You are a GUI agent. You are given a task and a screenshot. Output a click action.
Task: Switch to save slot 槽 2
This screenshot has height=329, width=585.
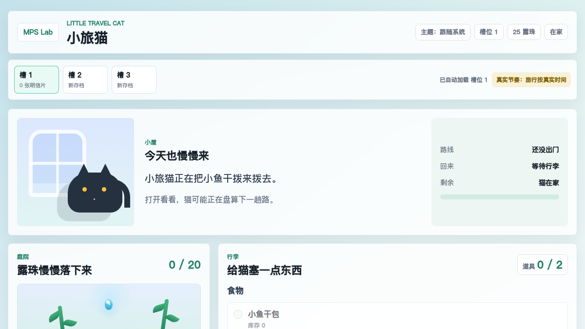(x=85, y=79)
